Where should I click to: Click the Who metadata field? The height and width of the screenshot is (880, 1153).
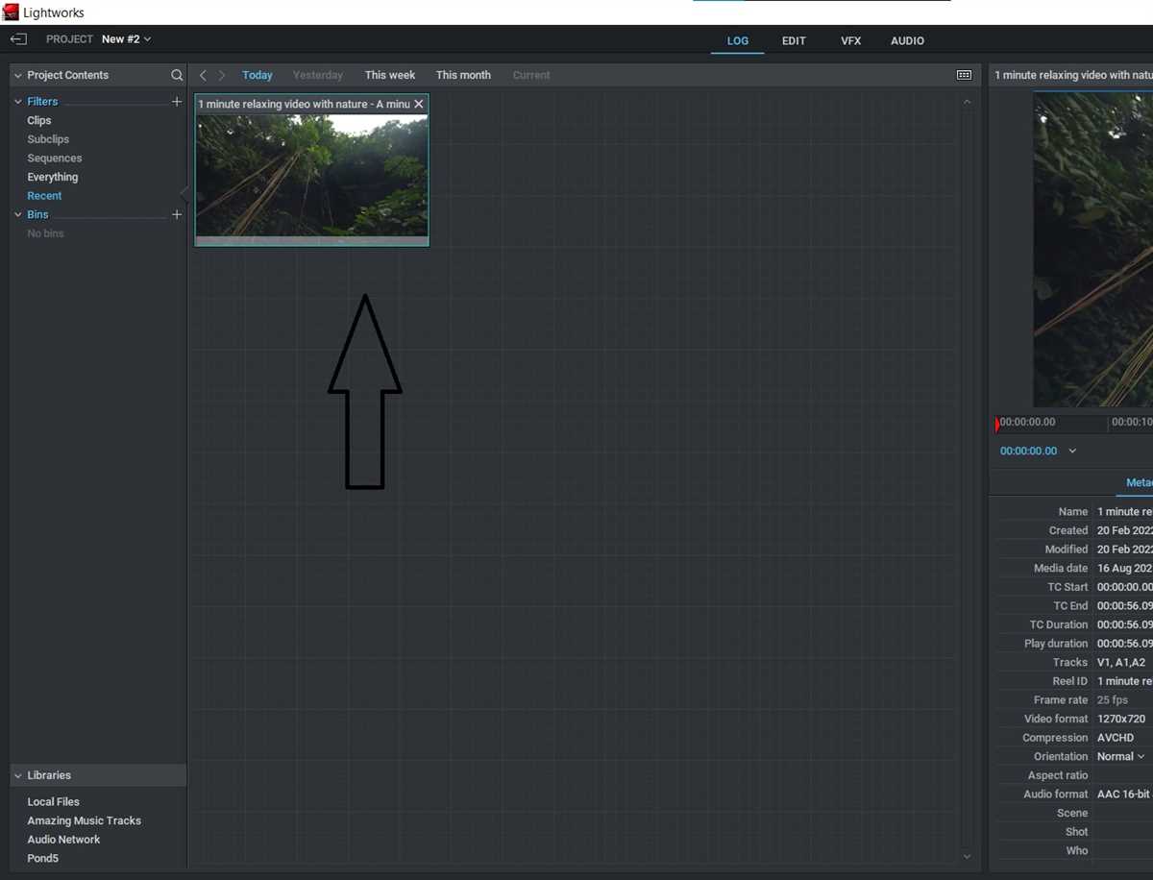(x=1124, y=850)
